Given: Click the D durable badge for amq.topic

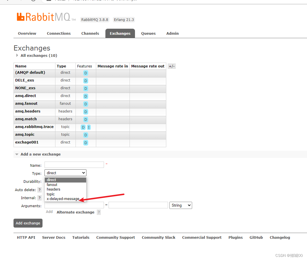Looking at the screenshot, I should click(x=86, y=135).
